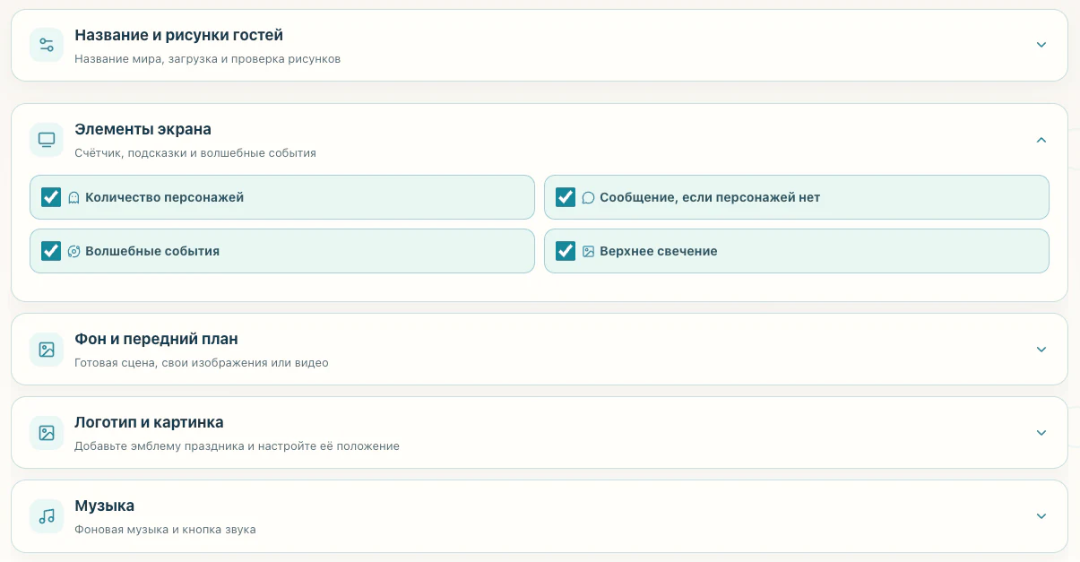Click the Волшебные события label
The image size is (1080, 562).
[152, 252]
